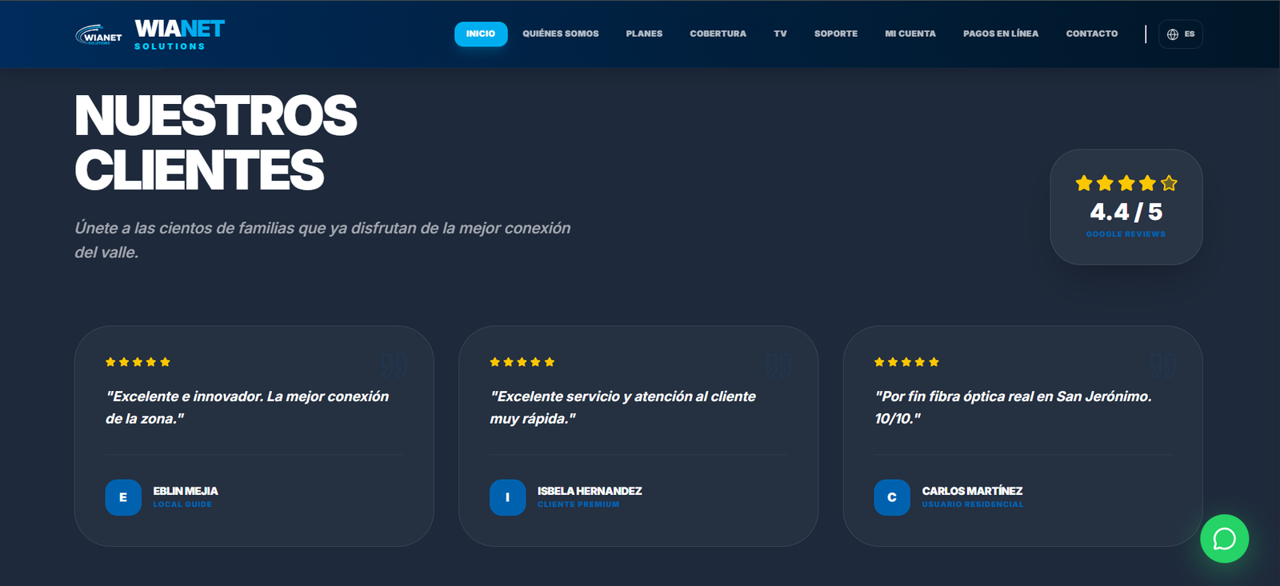Open the Soporte page

pyautogui.click(x=836, y=34)
